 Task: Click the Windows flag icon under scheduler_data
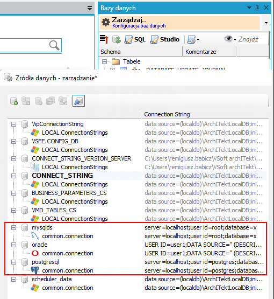click(35, 288)
